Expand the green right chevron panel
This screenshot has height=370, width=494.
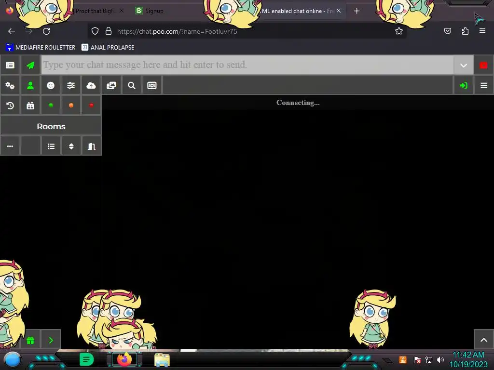pyautogui.click(x=51, y=340)
